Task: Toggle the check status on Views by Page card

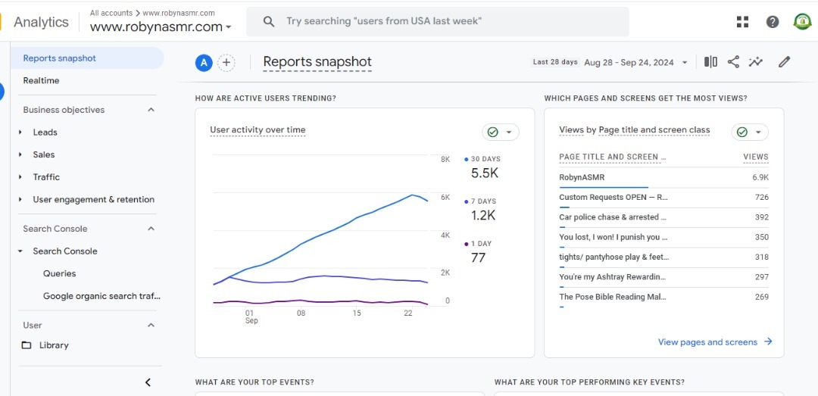Action: 749,133
